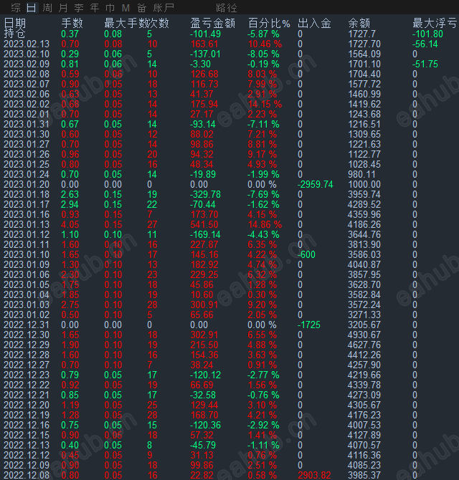Switch to the 年 yearly tab
This screenshot has width=459, height=480.
[95, 8]
